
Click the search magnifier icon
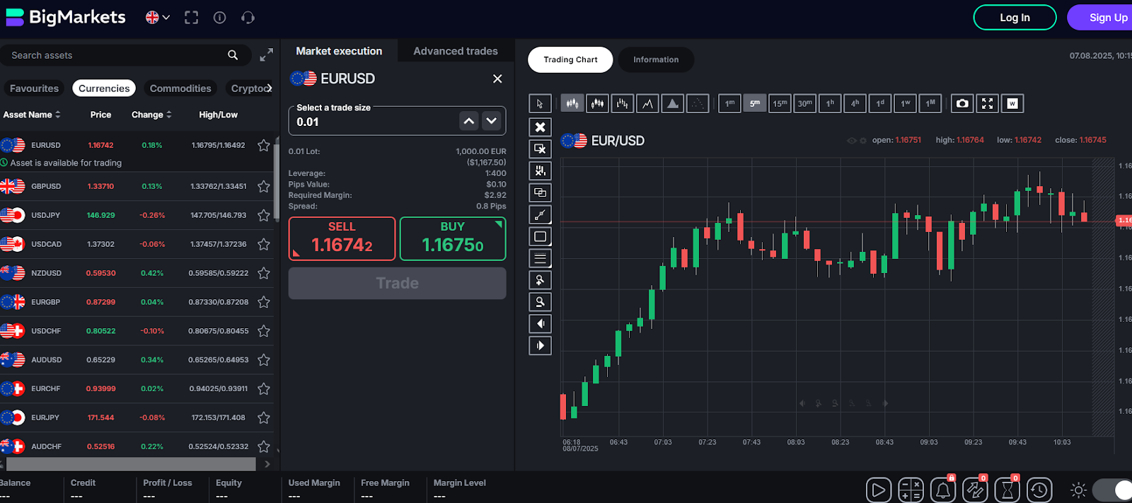click(233, 55)
